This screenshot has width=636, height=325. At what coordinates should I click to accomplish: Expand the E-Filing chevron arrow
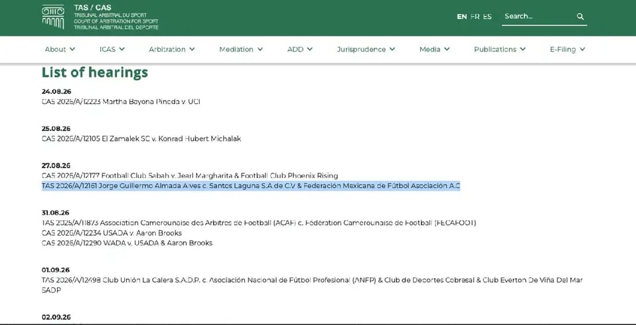click(582, 50)
